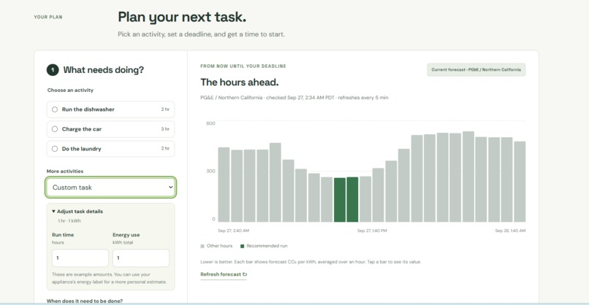Select the second dark green recommended bar
589x305 pixels.
coord(352,200)
